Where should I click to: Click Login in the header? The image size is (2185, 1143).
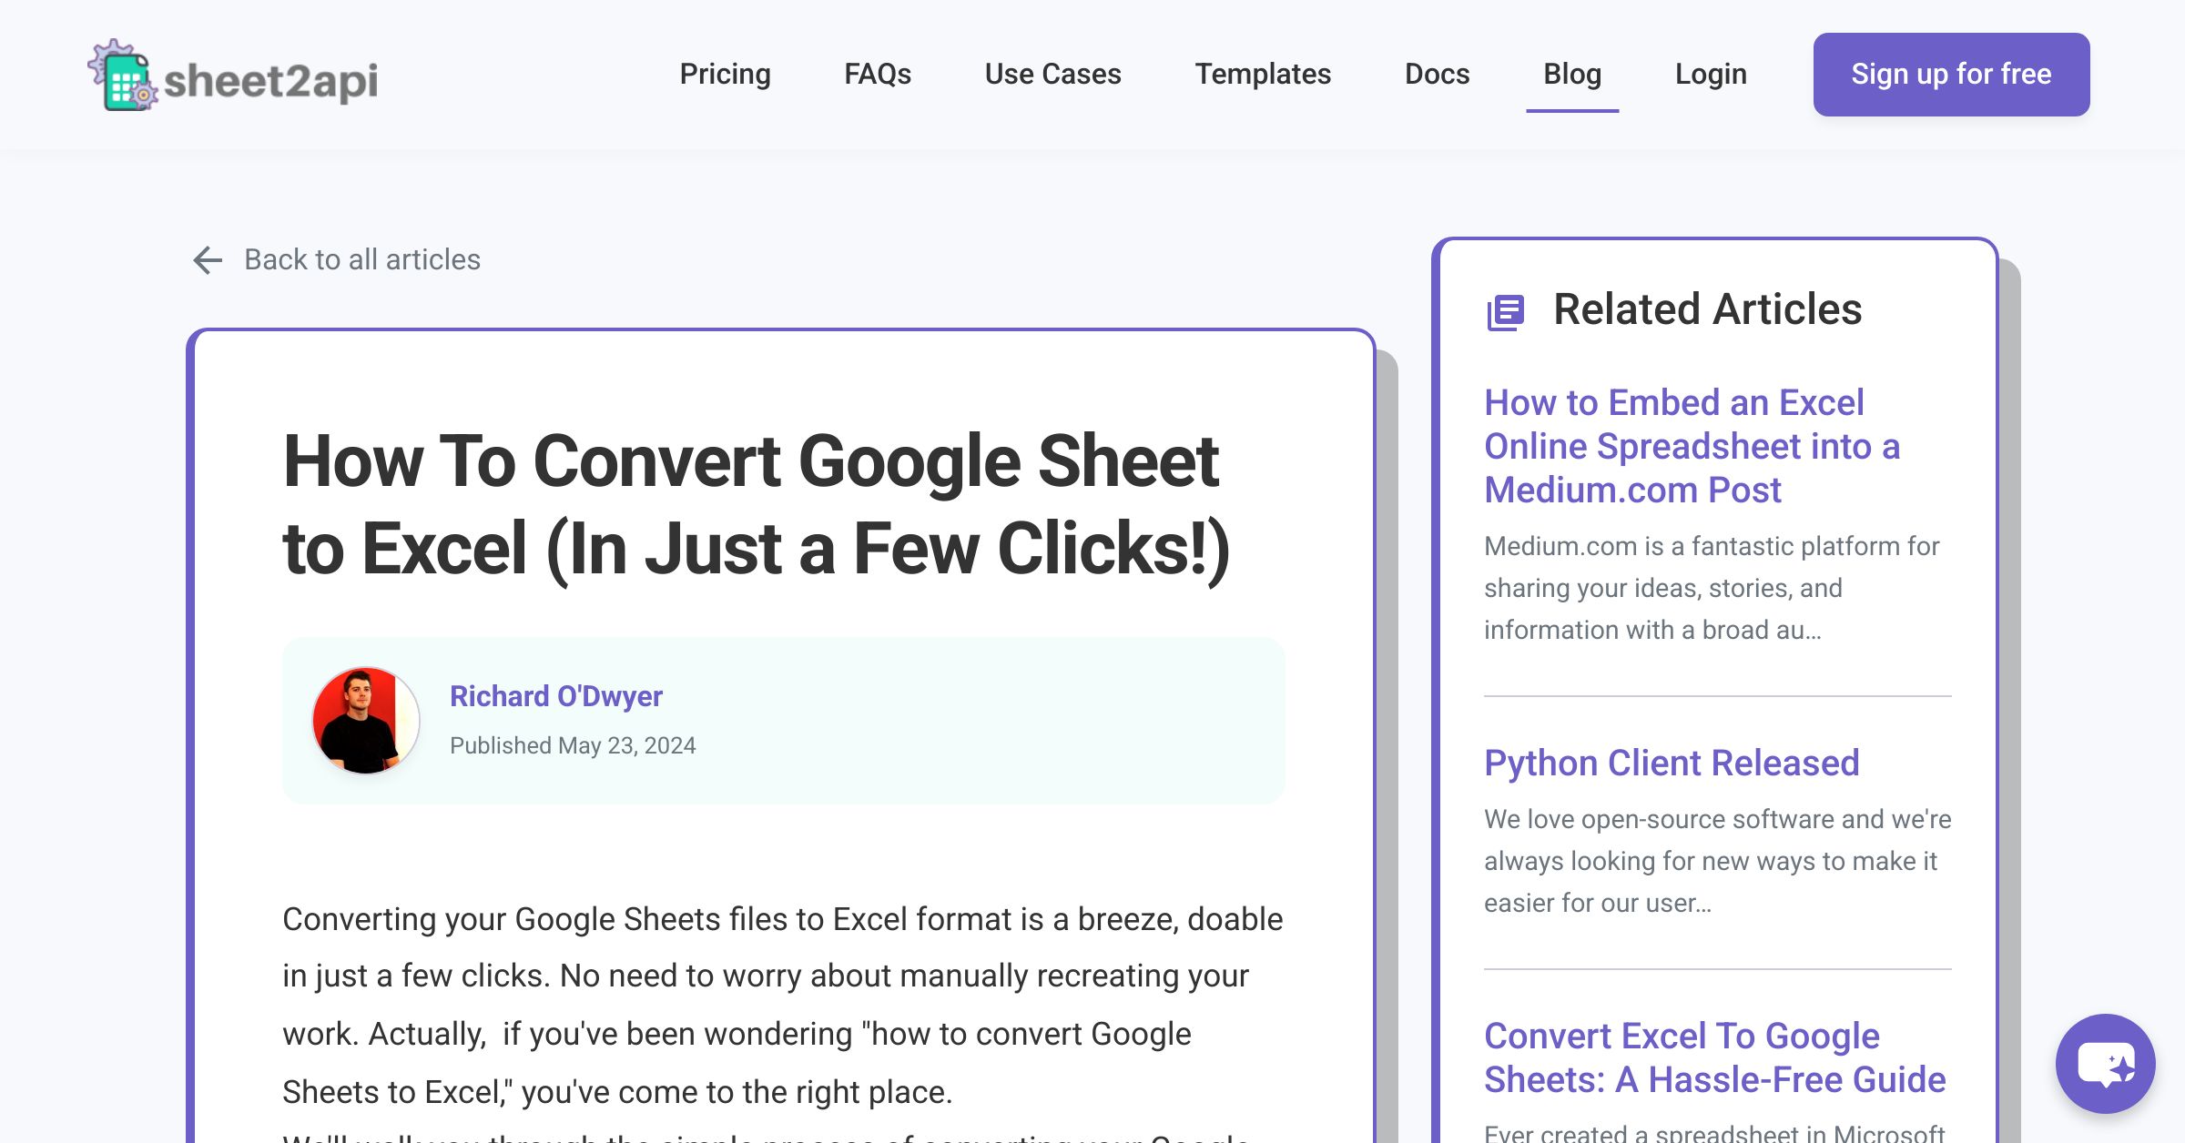[x=1711, y=74]
